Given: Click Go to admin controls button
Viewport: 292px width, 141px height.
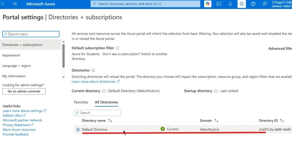Looking at the screenshot, I should (24, 91).
